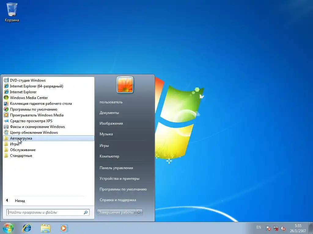The image size is (313, 234).
Task: Expand the Стандартные folder
Action: [x=49, y=156]
